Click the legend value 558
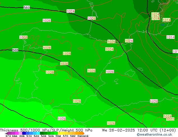 point(58,136)
